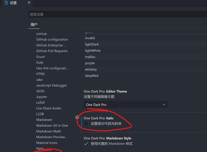Focus the 搜索设置 search box
The image size is (207, 152).
pos(118,14)
